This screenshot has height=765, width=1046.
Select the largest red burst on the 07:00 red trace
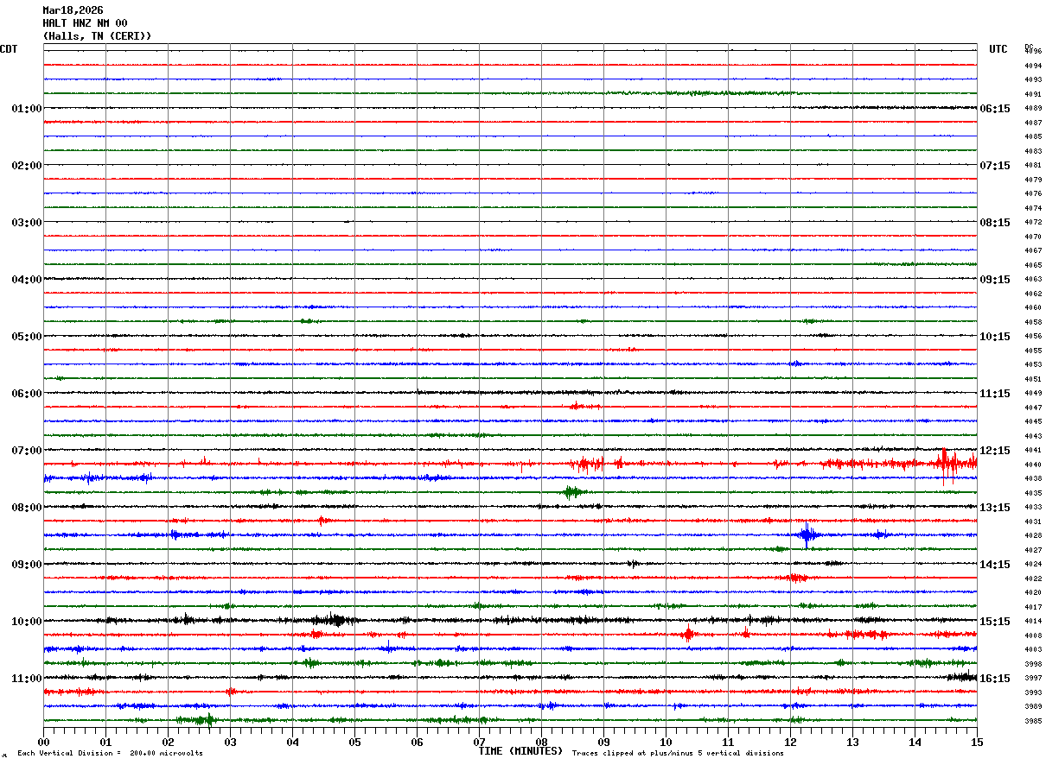click(x=947, y=464)
